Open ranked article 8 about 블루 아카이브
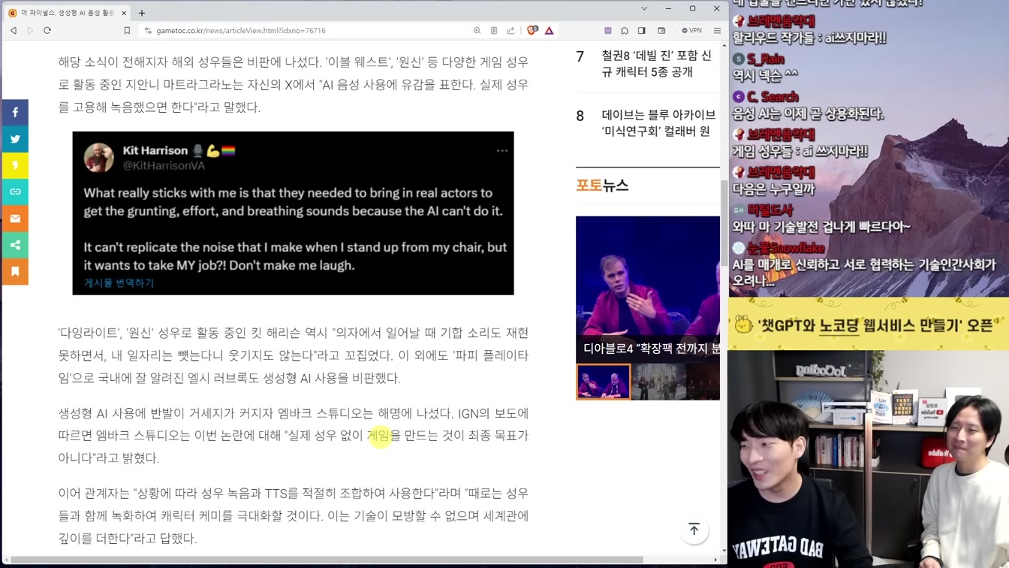The height and width of the screenshot is (568, 1009). [x=658, y=123]
